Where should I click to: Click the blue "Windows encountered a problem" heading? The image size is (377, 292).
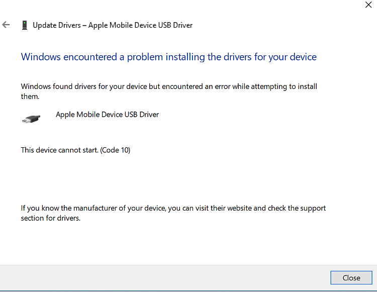tap(168, 57)
